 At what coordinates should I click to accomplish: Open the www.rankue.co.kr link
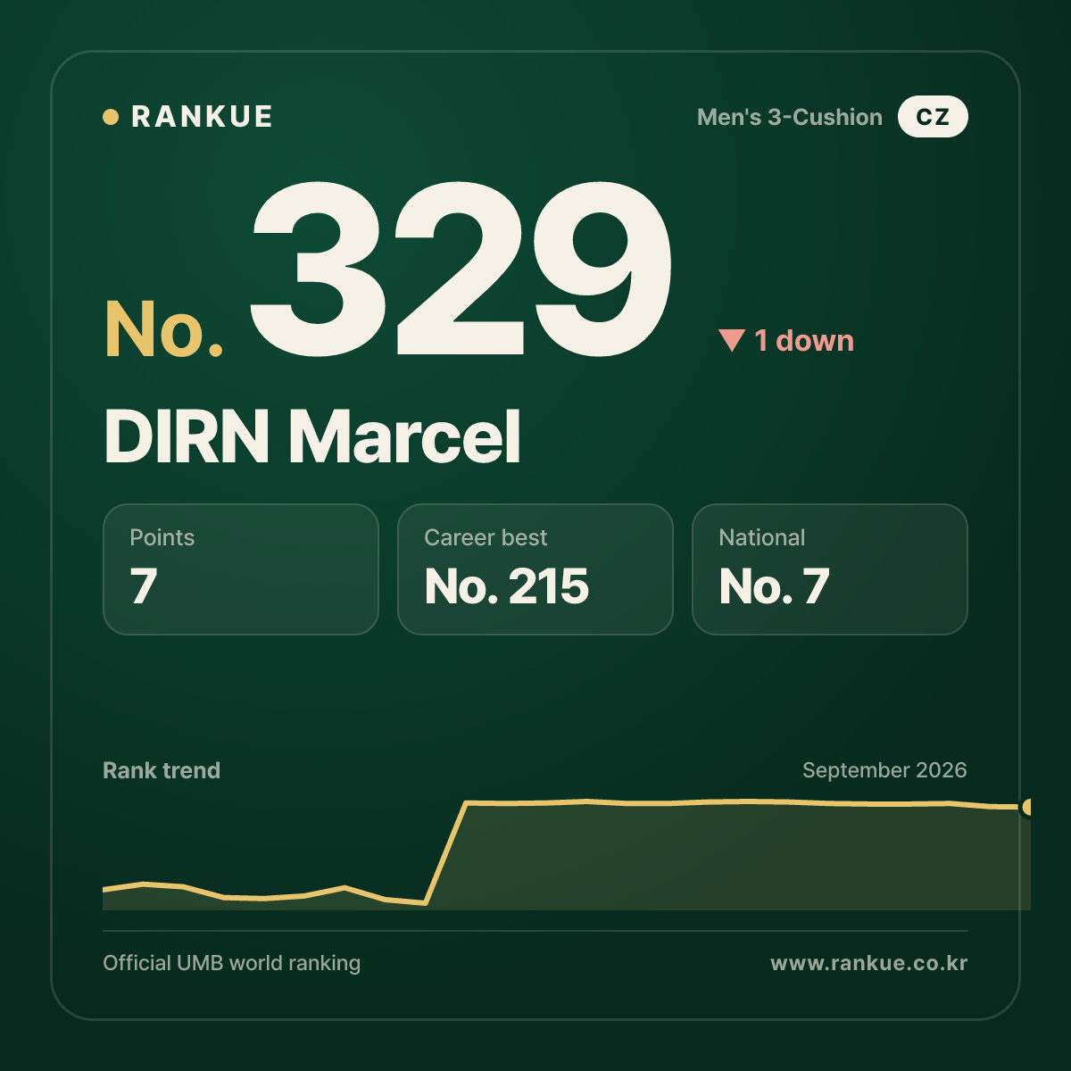[x=869, y=963]
